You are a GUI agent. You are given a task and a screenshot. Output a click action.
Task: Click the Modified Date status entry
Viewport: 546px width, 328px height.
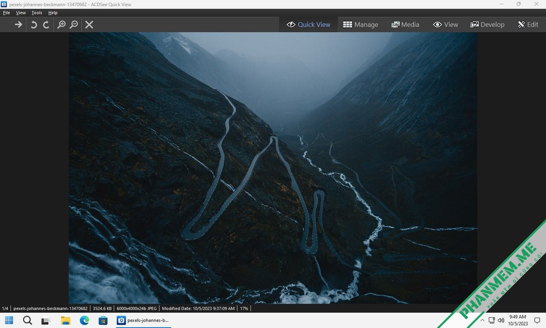point(198,308)
